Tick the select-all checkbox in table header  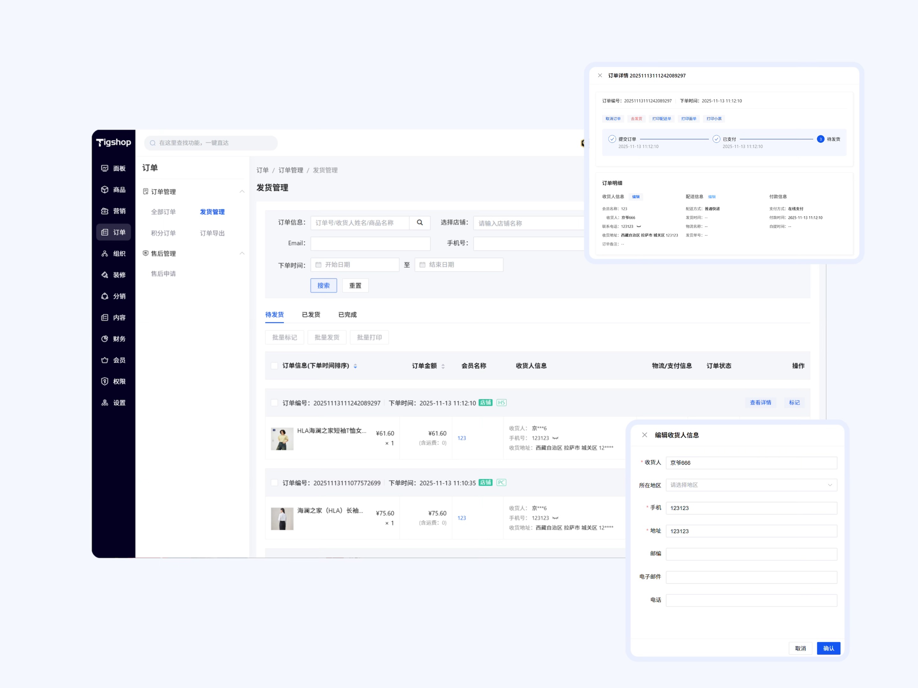[274, 365]
